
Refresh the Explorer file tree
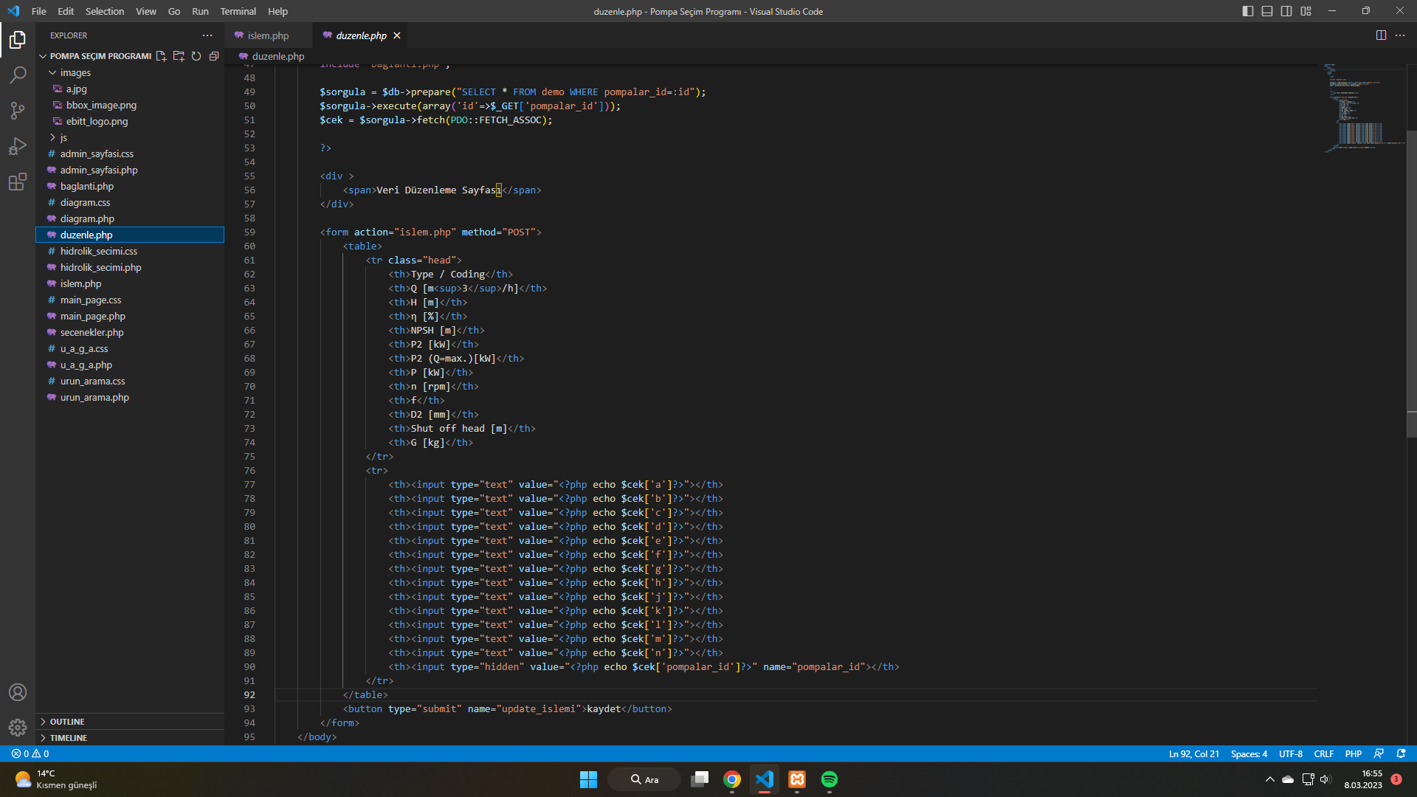(196, 56)
